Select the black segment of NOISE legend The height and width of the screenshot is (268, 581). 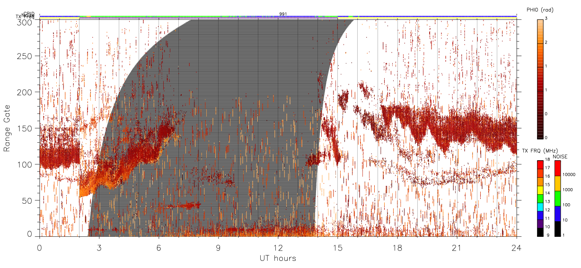pyautogui.click(x=558, y=229)
